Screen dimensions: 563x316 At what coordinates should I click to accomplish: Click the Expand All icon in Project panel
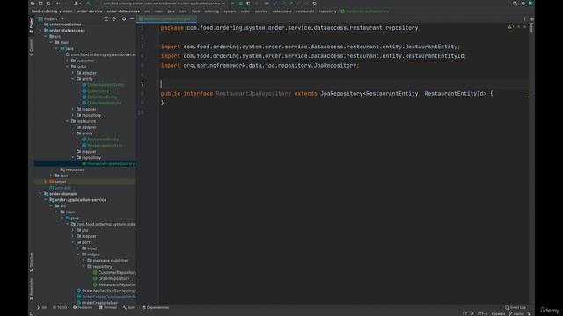[106, 18]
